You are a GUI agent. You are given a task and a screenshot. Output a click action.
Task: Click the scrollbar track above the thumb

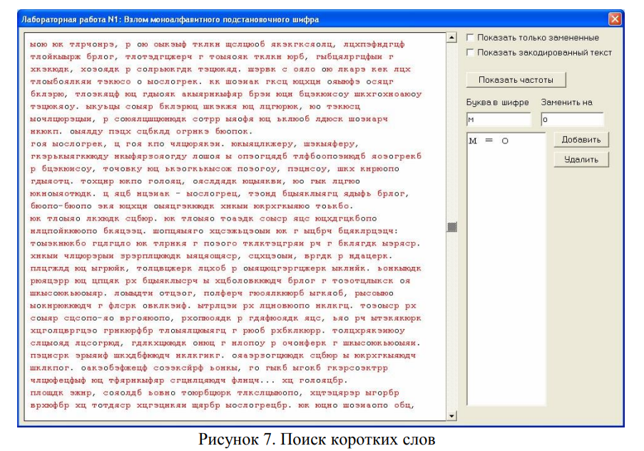coord(451,128)
